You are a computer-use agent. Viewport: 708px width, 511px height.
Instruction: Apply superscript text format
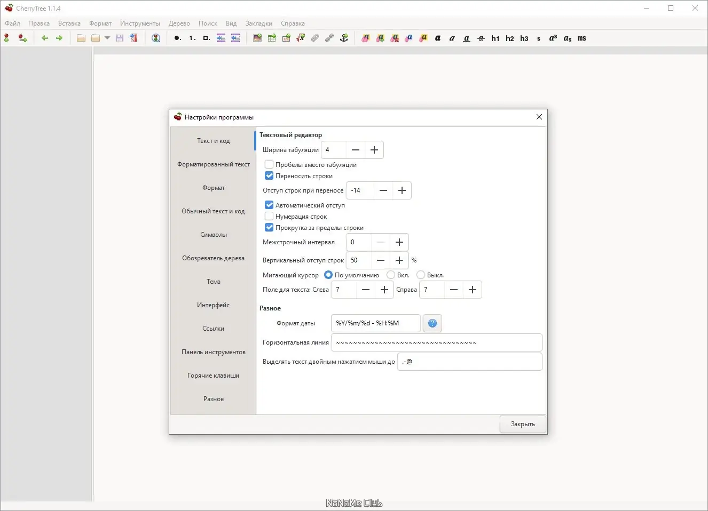pyautogui.click(x=553, y=38)
